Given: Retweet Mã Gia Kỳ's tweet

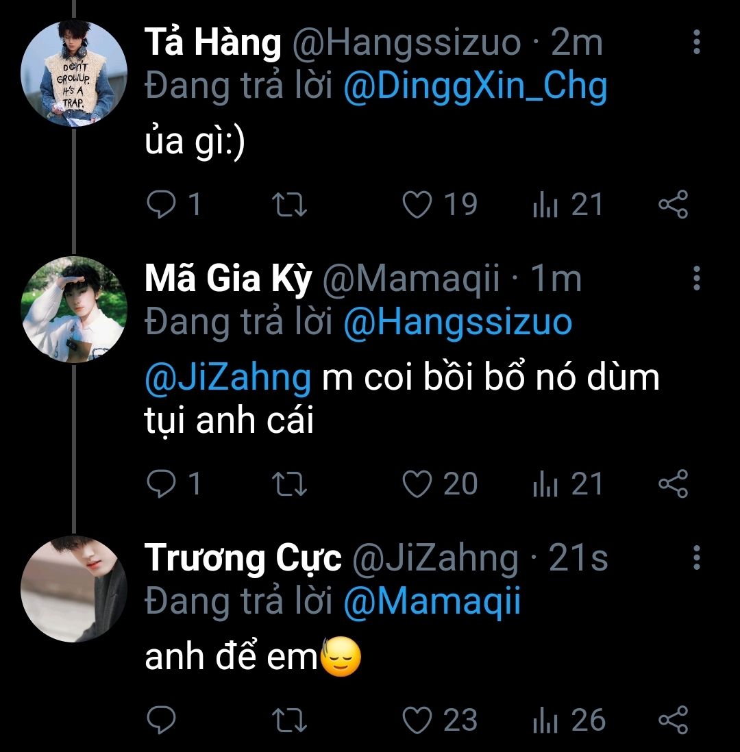Looking at the screenshot, I should (290, 484).
